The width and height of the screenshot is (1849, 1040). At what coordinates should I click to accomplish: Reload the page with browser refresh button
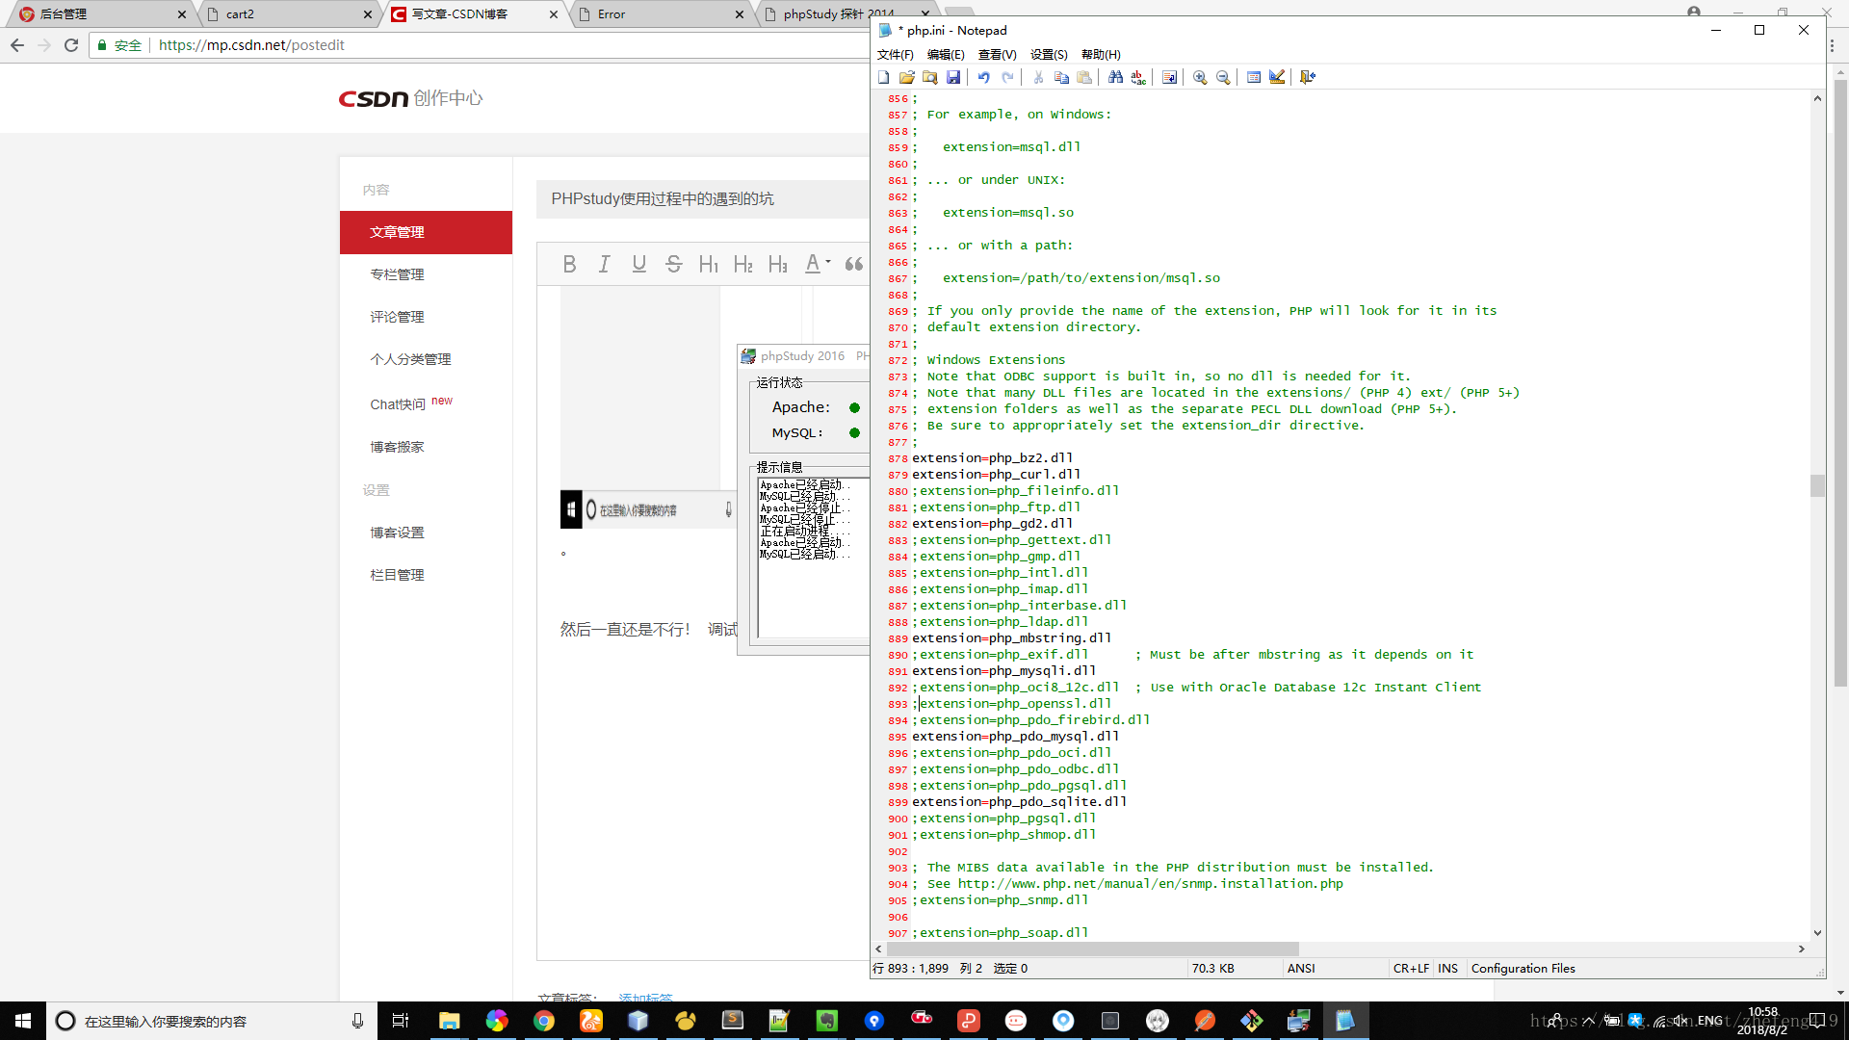point(71,45)
